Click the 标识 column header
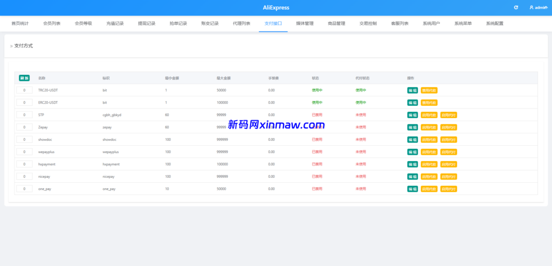This screenshot has width=552, height=266. (x=106, y=78)
